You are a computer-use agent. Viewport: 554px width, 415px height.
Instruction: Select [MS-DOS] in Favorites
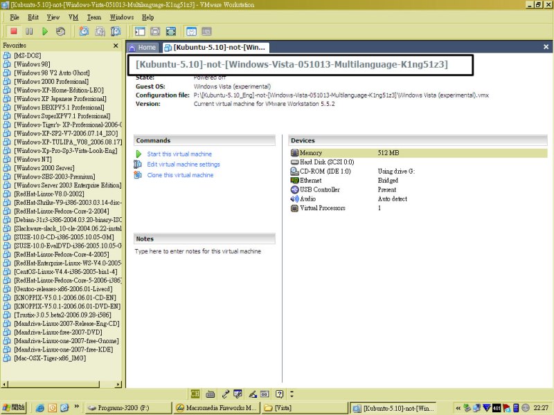tap(28, 55)
